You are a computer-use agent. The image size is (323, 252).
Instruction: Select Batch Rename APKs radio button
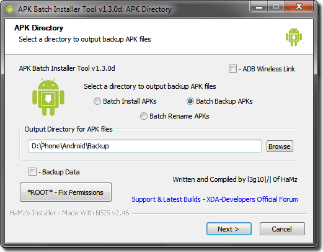point(144,116)
